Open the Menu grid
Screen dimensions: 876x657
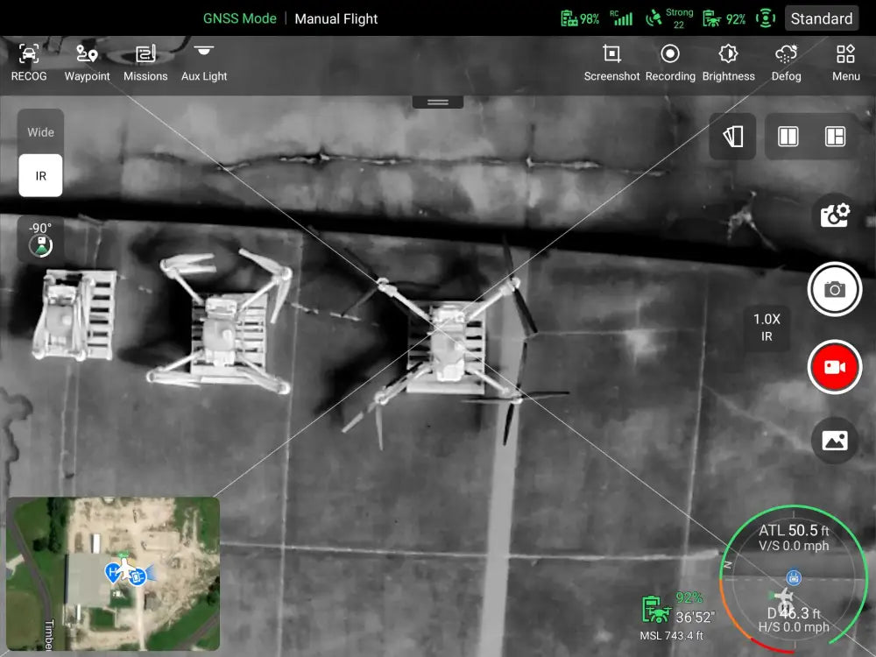[845, 62]
